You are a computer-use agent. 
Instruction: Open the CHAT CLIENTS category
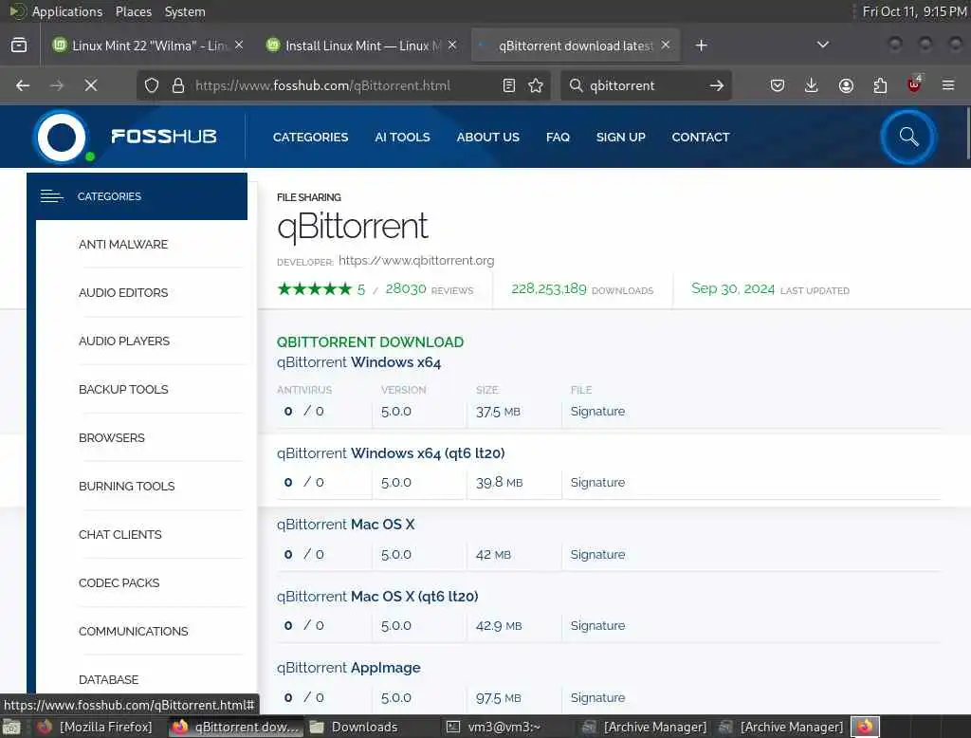pos(120,534)
